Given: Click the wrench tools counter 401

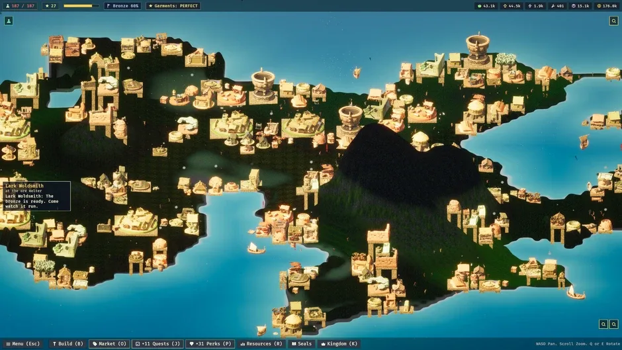Looking at the screenshot, I should click(557, 6).
